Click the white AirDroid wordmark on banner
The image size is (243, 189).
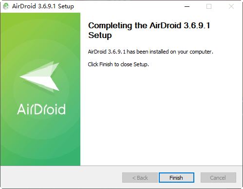[41, 109]
